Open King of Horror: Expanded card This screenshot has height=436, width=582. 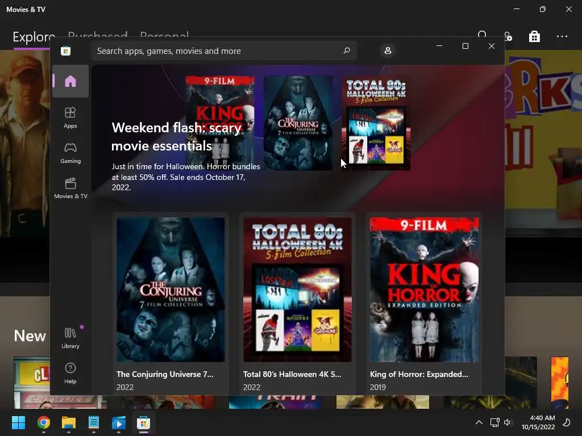424,303
